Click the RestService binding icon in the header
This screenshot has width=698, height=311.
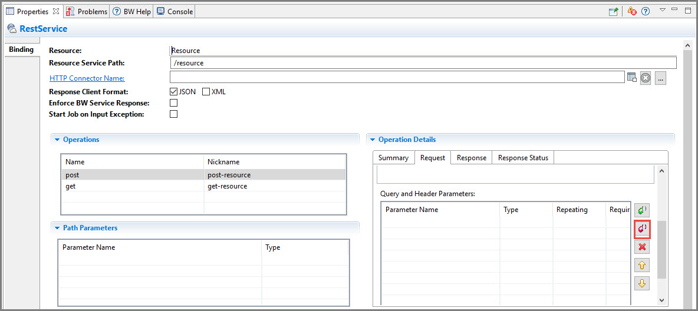[x=12, y=29]
